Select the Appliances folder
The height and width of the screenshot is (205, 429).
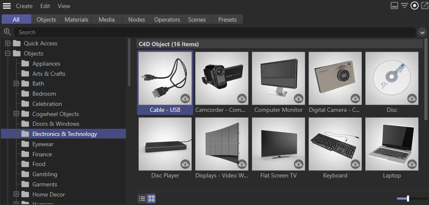[x=46, y=64]
